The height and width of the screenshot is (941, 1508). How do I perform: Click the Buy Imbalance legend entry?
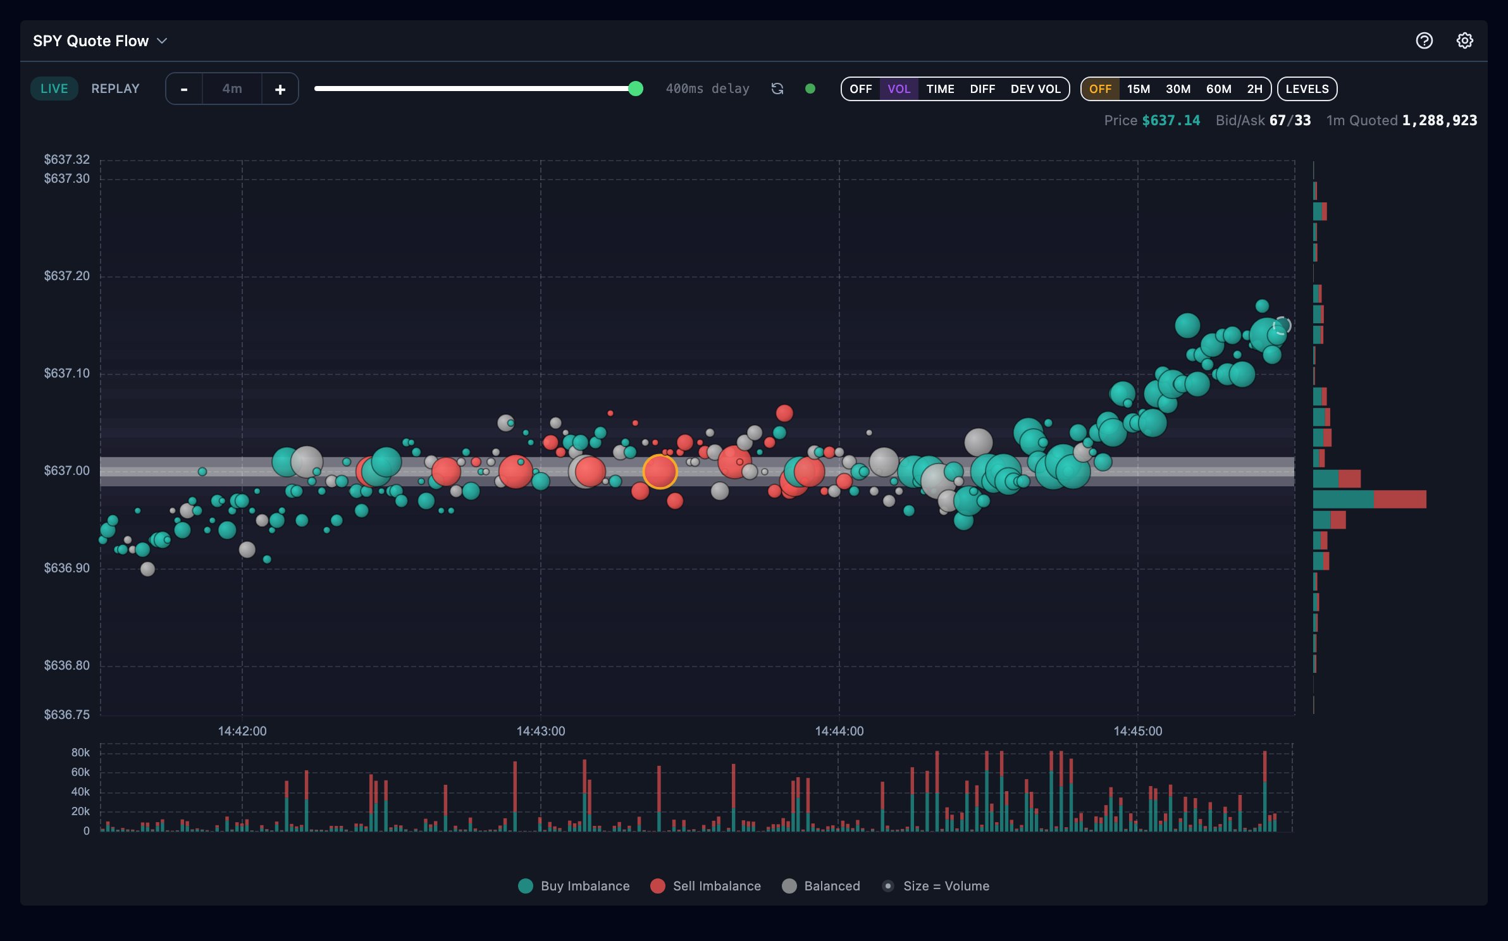[574, 886]
